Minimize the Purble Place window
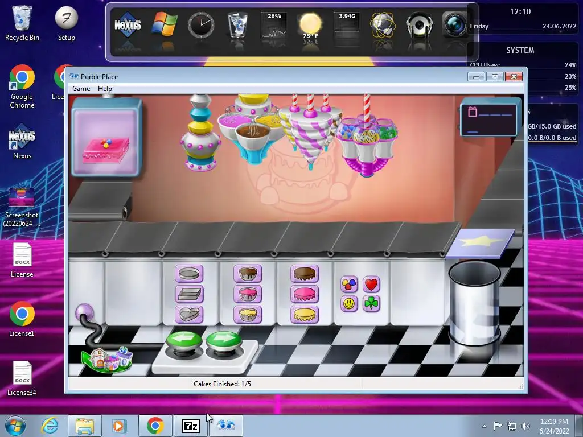Screen dimensions: 583x437 tap(477, 77)
